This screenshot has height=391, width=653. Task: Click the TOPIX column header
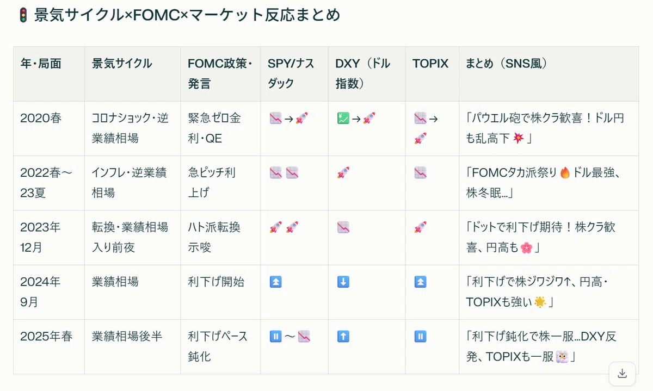click(430, 64)
